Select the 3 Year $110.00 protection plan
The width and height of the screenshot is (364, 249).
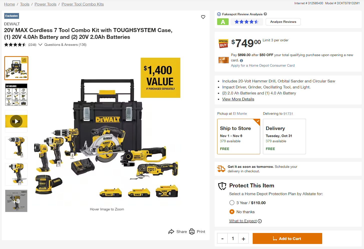(x=232, y=203)
